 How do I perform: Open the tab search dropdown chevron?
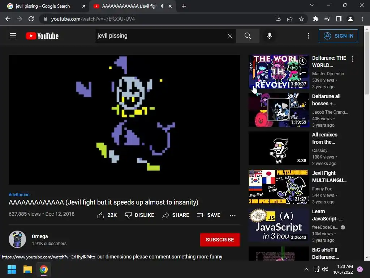(x=312, y=5)
